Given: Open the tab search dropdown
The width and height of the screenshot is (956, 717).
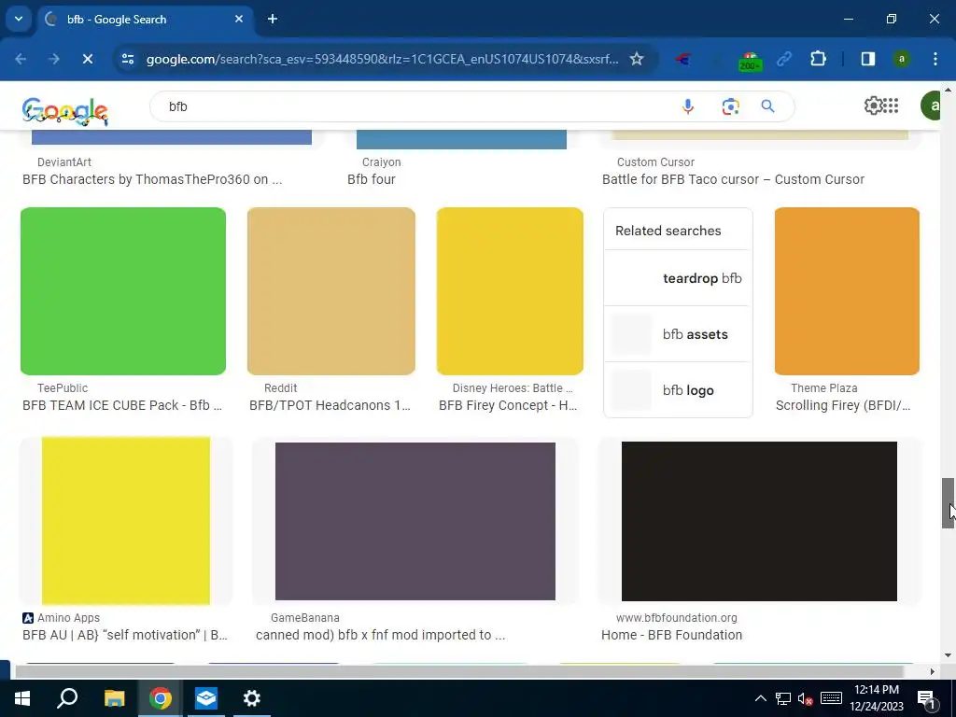Looking at the screenshot, I should (x=19, y=19).
